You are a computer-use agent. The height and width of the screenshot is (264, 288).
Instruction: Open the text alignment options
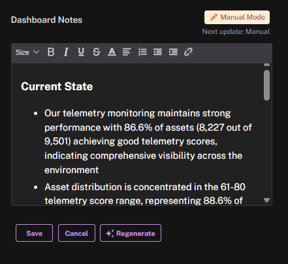pyautogui.click(x=127, y=52)
